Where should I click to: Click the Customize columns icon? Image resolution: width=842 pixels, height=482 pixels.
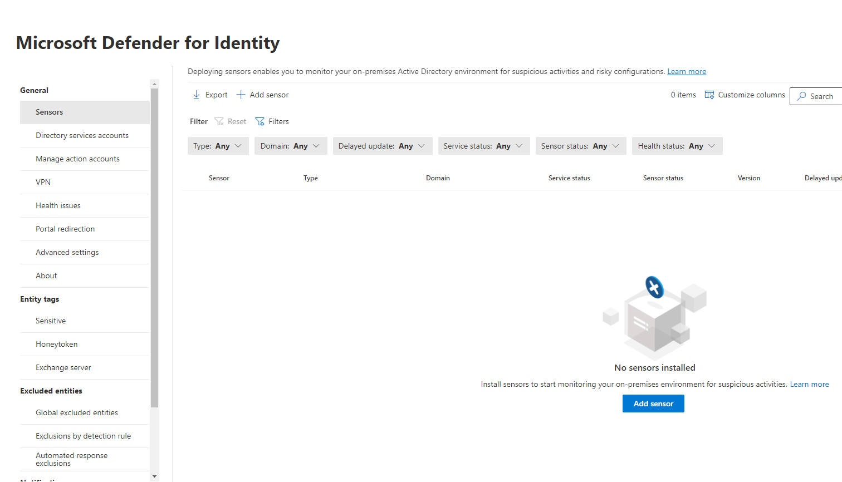[x=709, y=95]
